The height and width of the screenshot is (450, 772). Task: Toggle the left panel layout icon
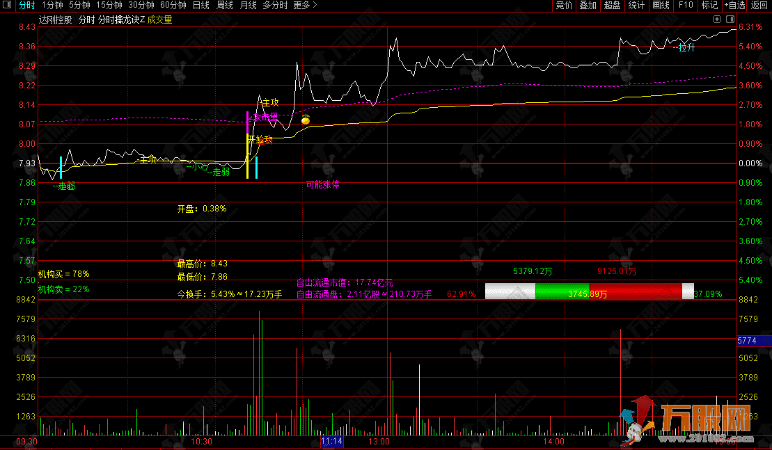7,6
